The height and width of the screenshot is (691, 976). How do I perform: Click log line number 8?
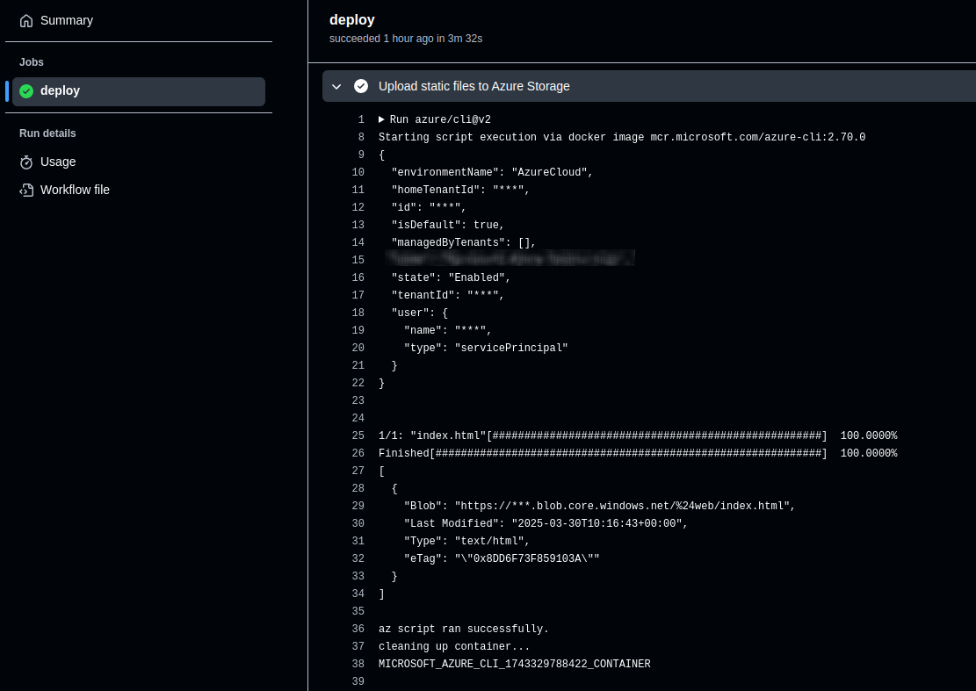[360, 137]
